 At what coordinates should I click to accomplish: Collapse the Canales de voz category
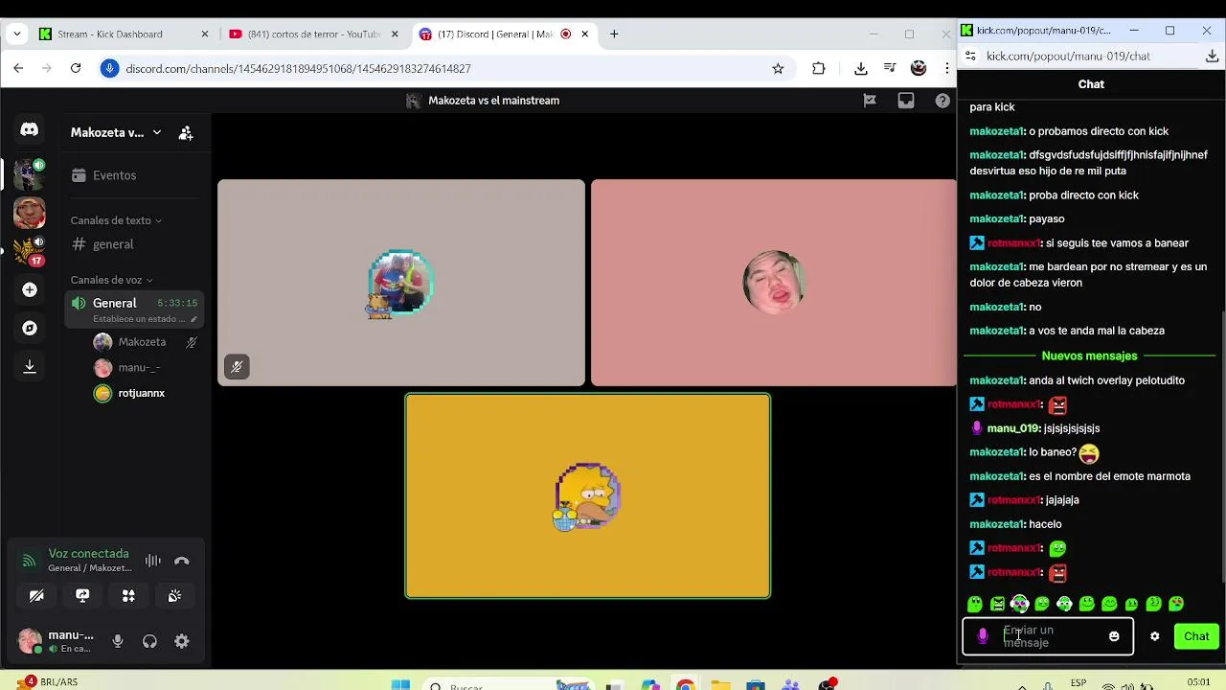pos(112,280)
